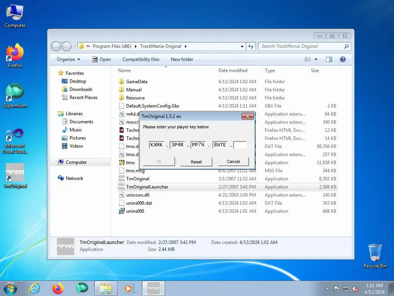
Task: Expand the address bar history dropdown
Action: [x=242, y=46]
